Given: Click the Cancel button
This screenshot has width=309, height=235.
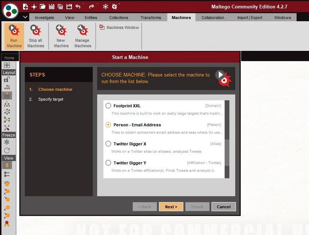Looking at the screenshot, I should (223, 207).
